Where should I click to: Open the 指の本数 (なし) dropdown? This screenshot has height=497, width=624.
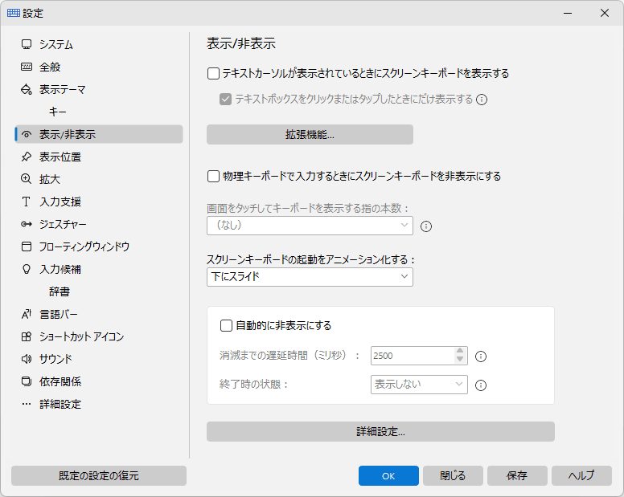[x=310, y=226]
